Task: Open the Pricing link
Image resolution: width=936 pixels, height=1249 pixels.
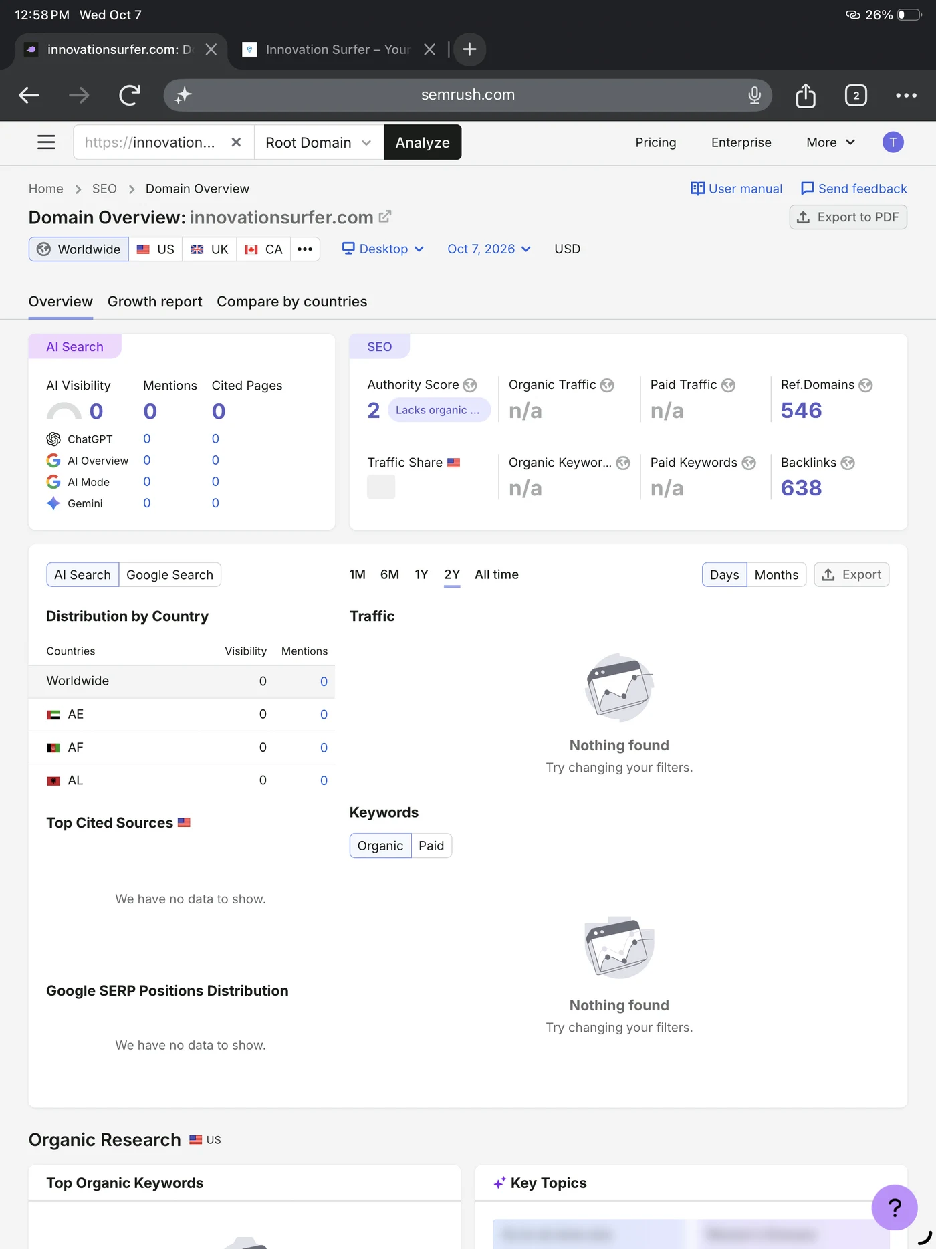Action: [x=656, y=142]
